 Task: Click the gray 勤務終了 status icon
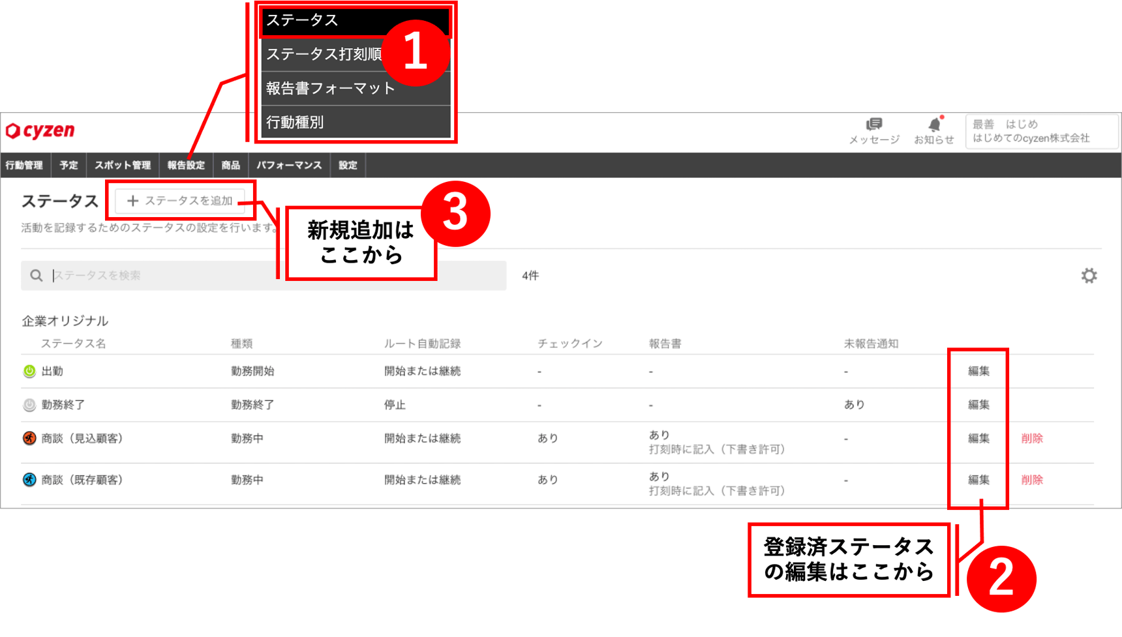coord(29,404)
